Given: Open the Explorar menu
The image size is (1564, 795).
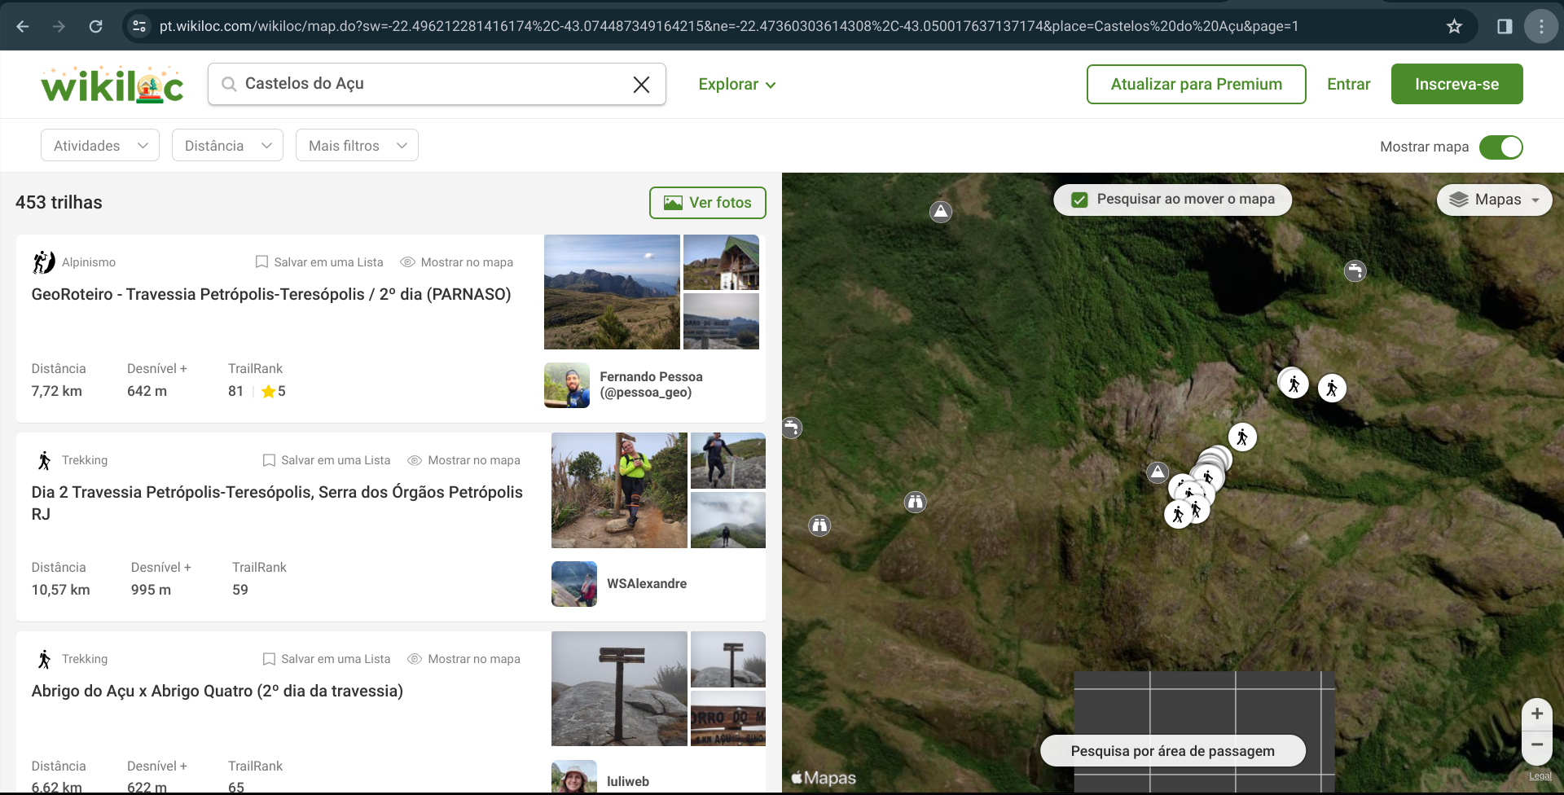Looking at the screenshot, I should click(736, 85).
